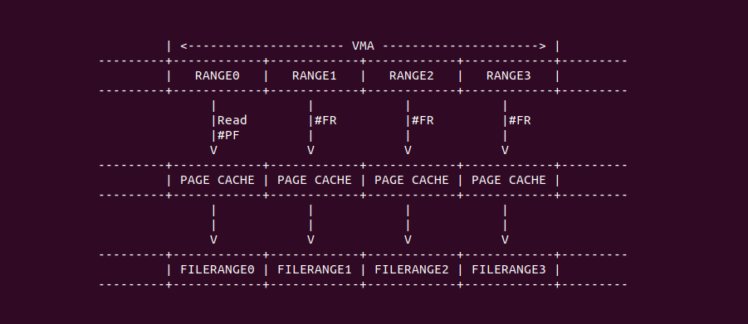Image resolution: width=748 pixels, height=324 pixels.
Task: Click the #FR label under RANGE1
Action: click(x=325, y=120)
